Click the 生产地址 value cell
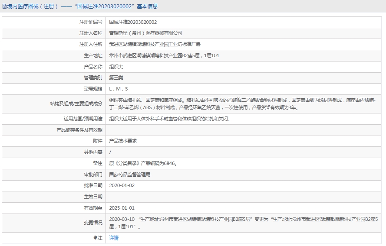 164,55
